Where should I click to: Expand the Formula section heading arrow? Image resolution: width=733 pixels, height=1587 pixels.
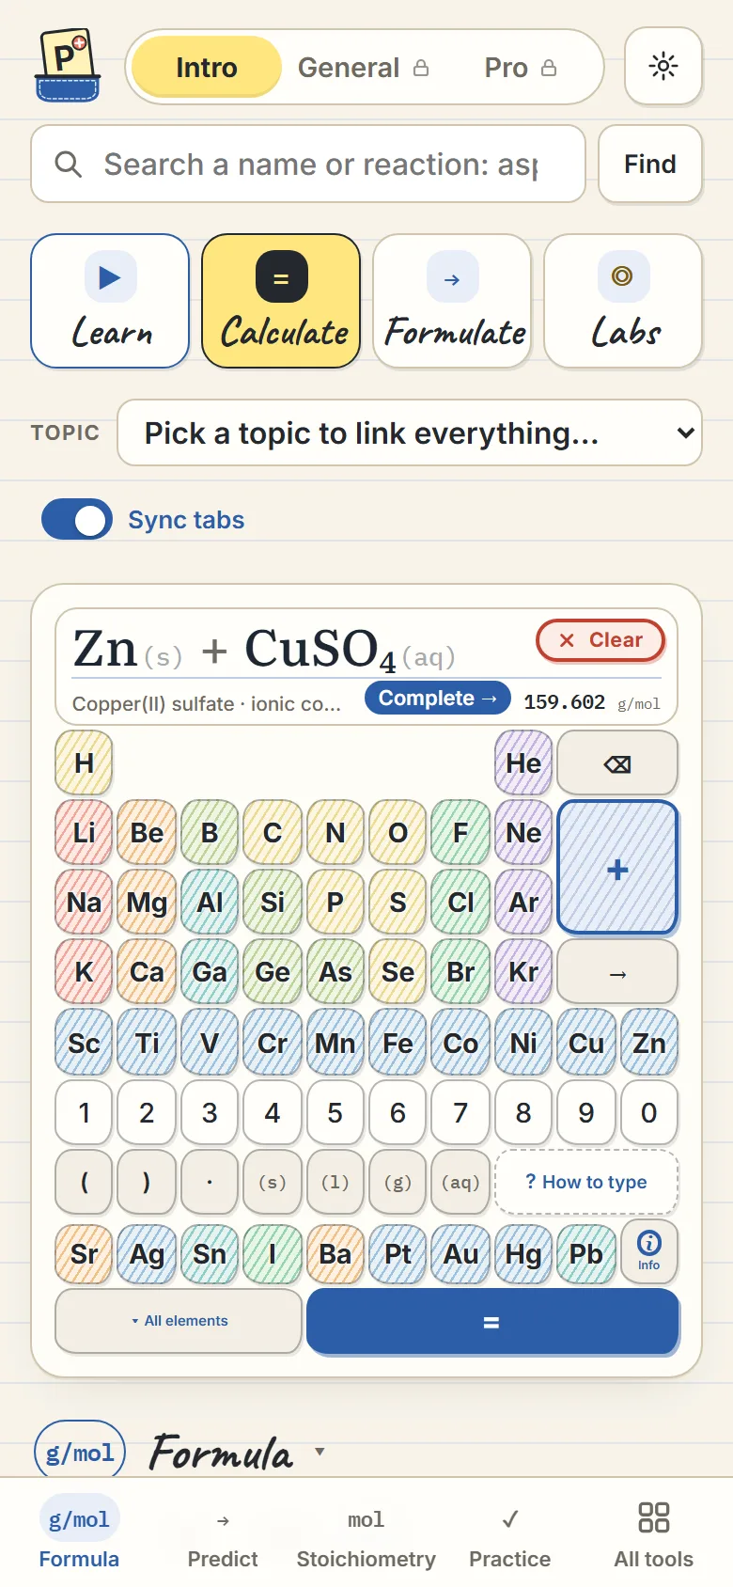tap(320, 1452)
